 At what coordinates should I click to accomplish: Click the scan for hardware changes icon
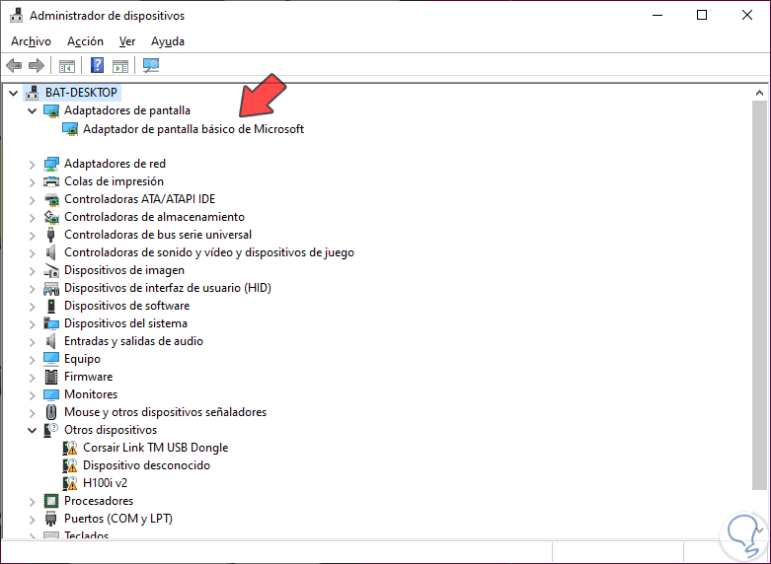(x=151, y=65)
